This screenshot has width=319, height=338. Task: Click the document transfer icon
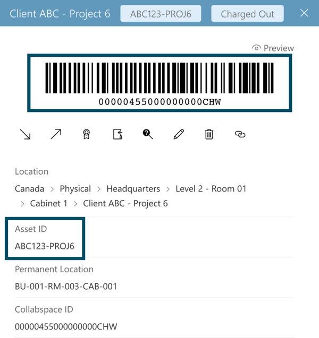point(117,134)
